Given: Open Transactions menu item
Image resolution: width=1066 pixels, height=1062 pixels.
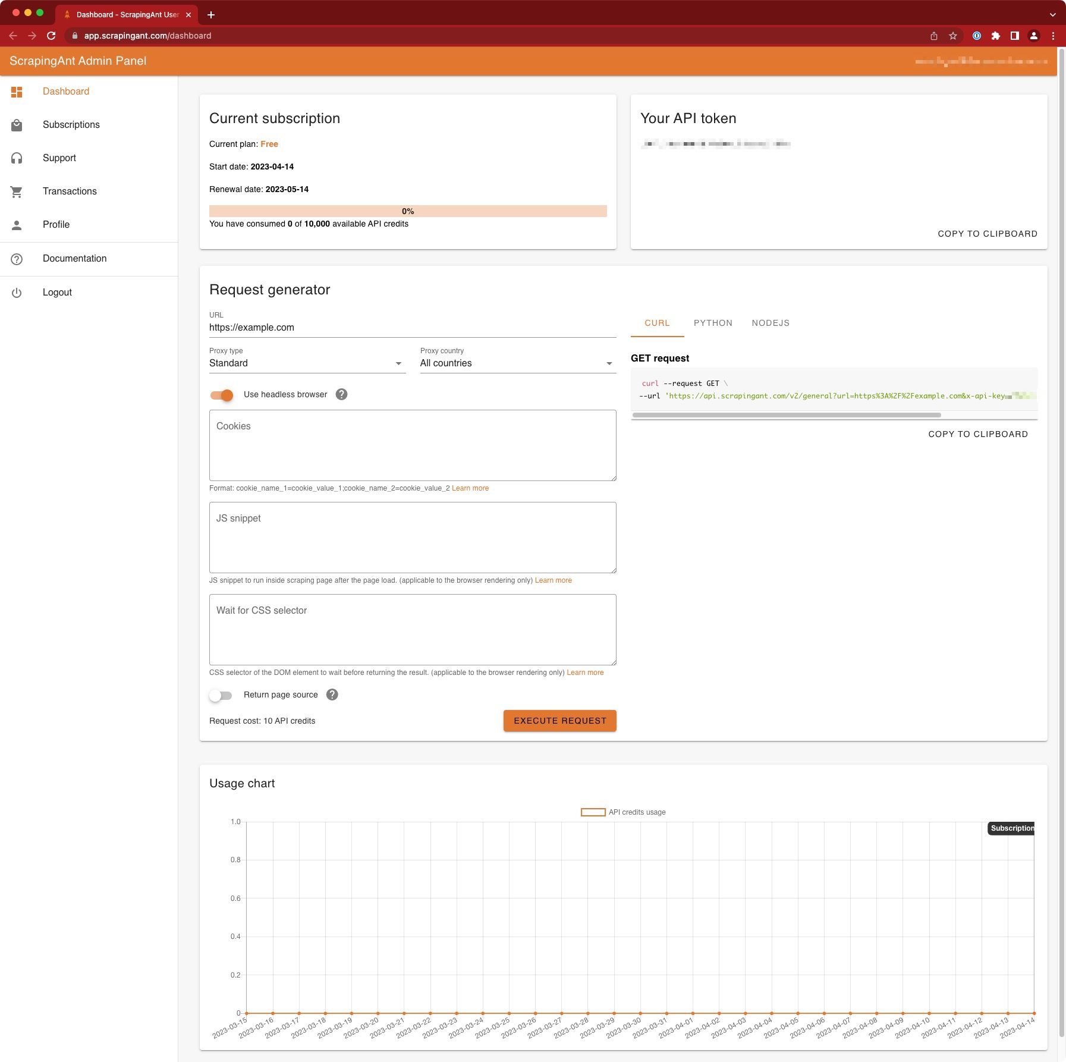Looking at the screenshot, I should (x=89, y=191).
